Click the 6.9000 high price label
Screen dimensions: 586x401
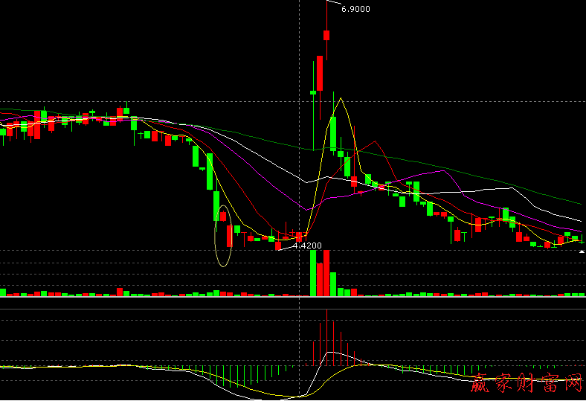pos(355,9)
